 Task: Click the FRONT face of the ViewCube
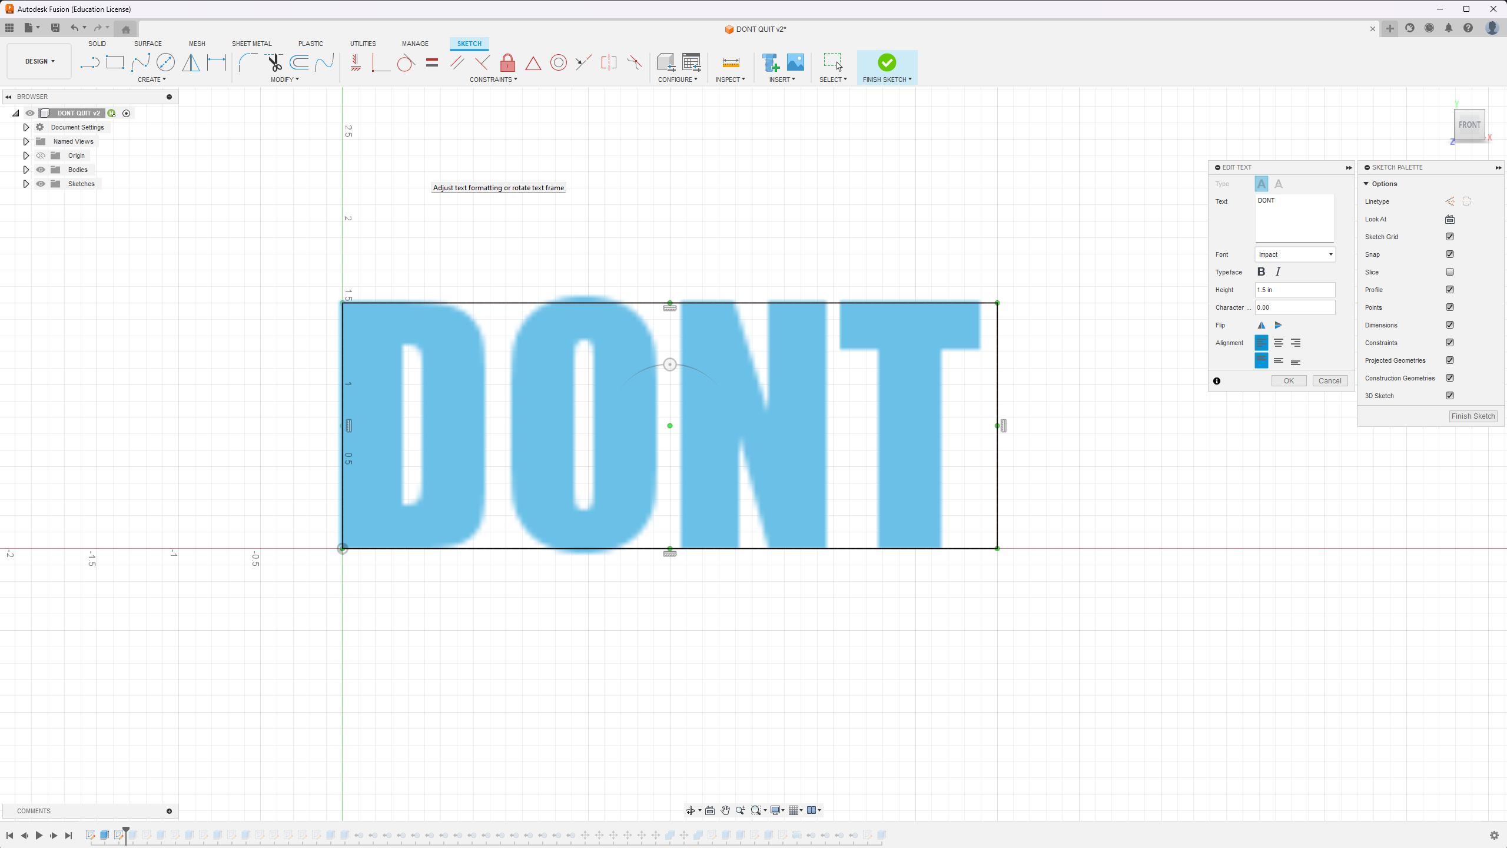click(x=1469, y=125)
